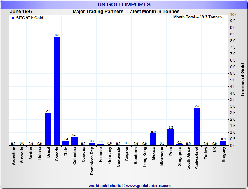Select the Colombia bar labeled 0.7
The height and width of the screenshot is (189, 248).
pos(74,141)
